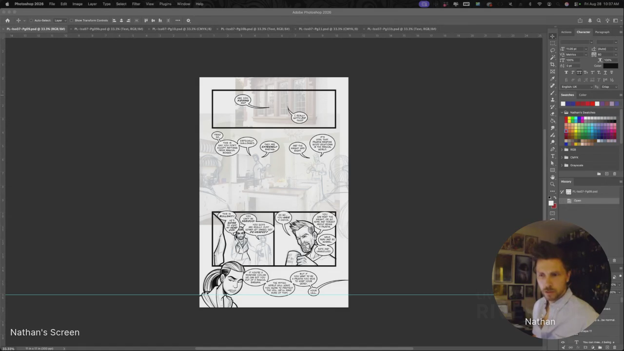Screen dimensions: 624x351
Task: Select the Pen tool
Action: point(552,149)
